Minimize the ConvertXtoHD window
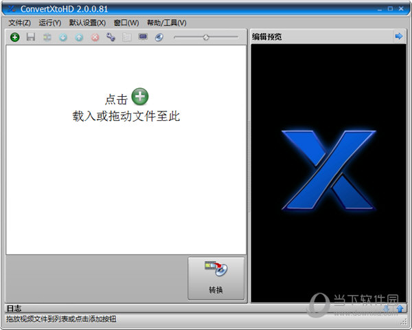The width and height of the screenshot is (412, 330). tap(380, 9)
